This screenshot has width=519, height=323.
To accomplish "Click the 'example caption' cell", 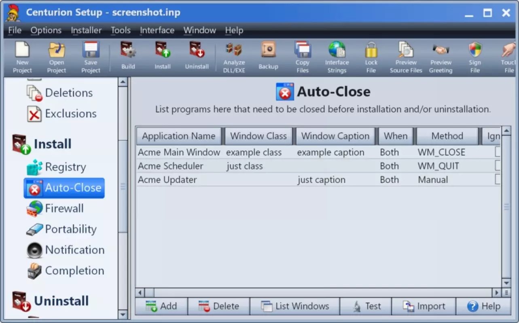I will (x=330, y=152).
